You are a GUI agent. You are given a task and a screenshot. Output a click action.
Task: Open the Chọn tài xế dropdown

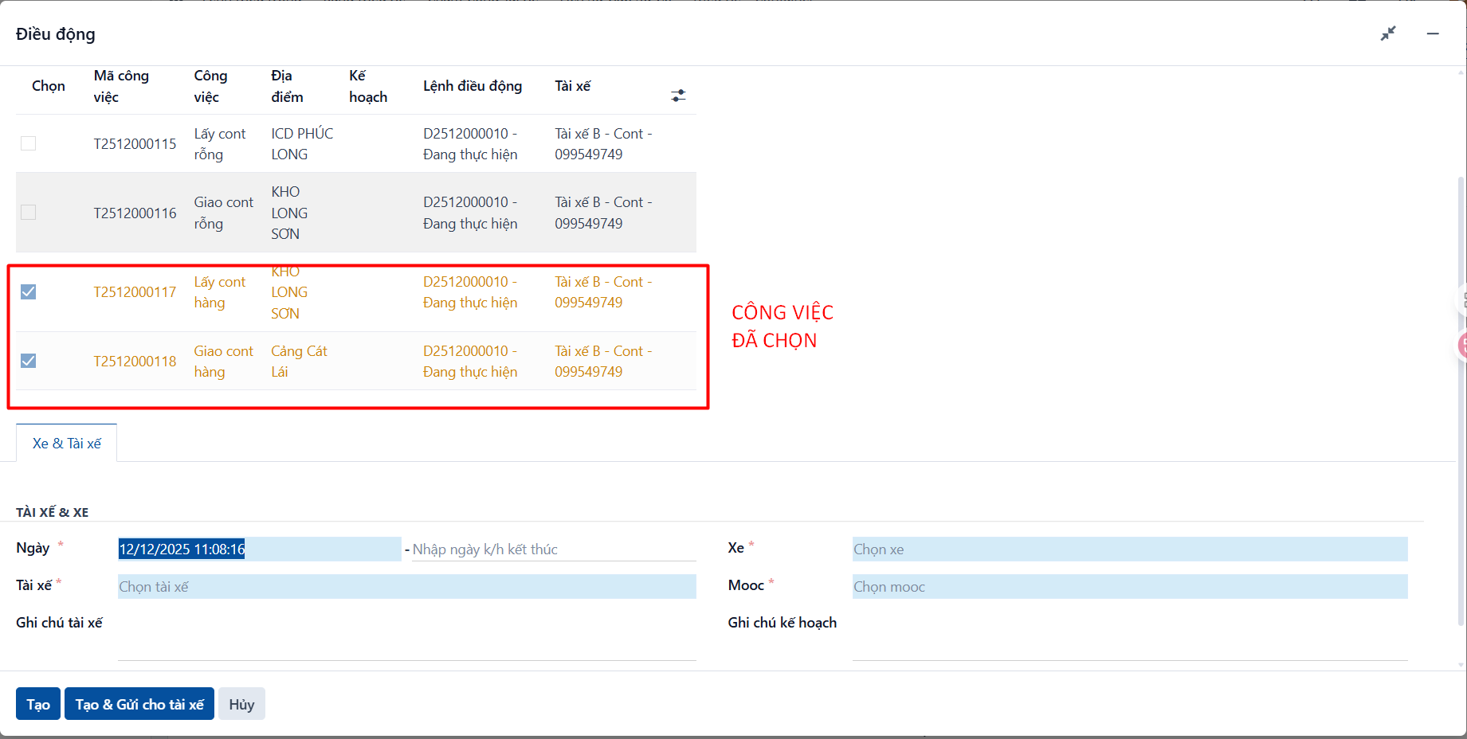[407, 587]
